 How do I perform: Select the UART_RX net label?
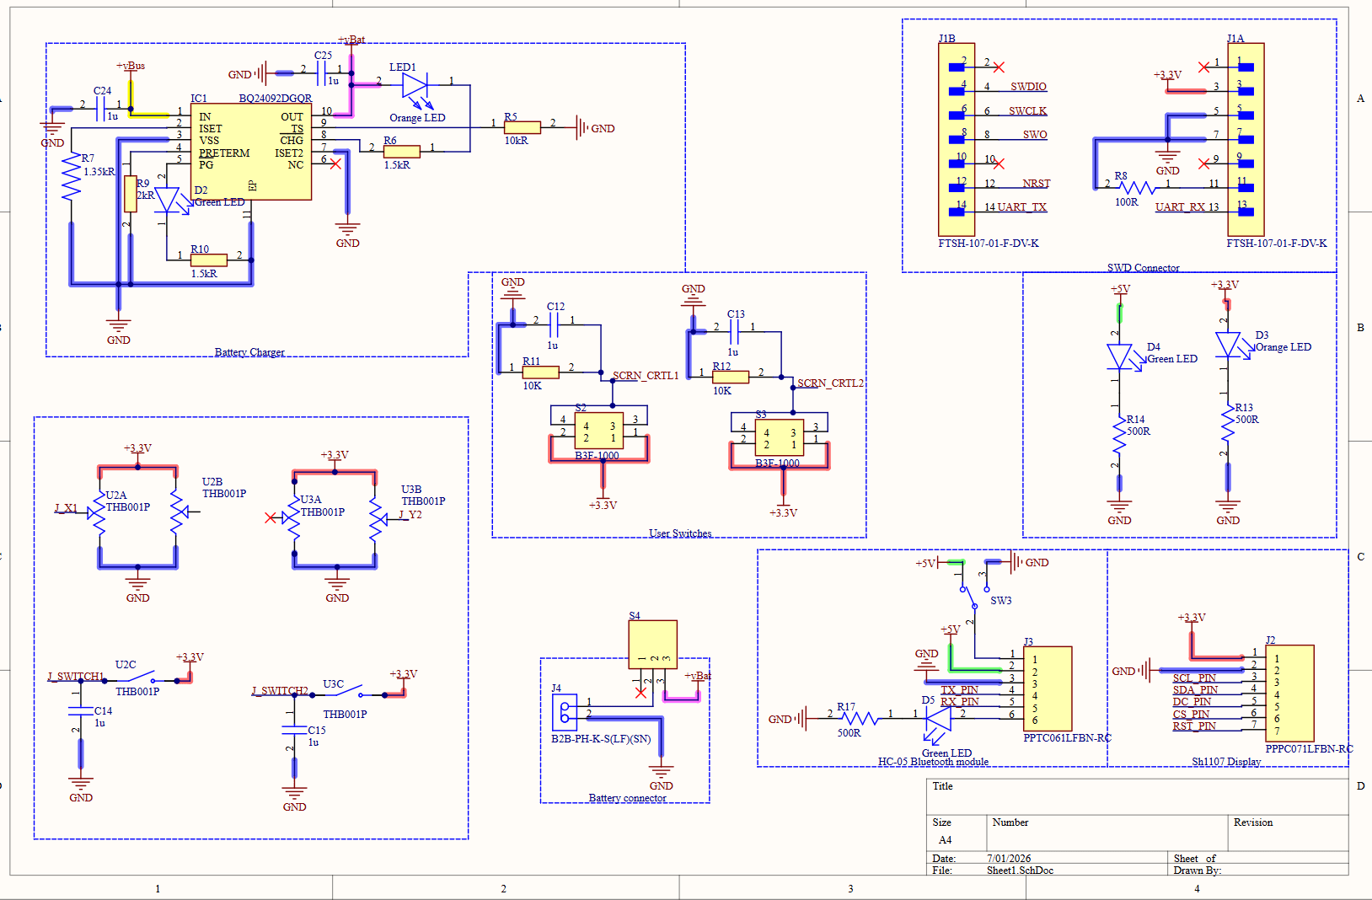tap(1181, 207)
